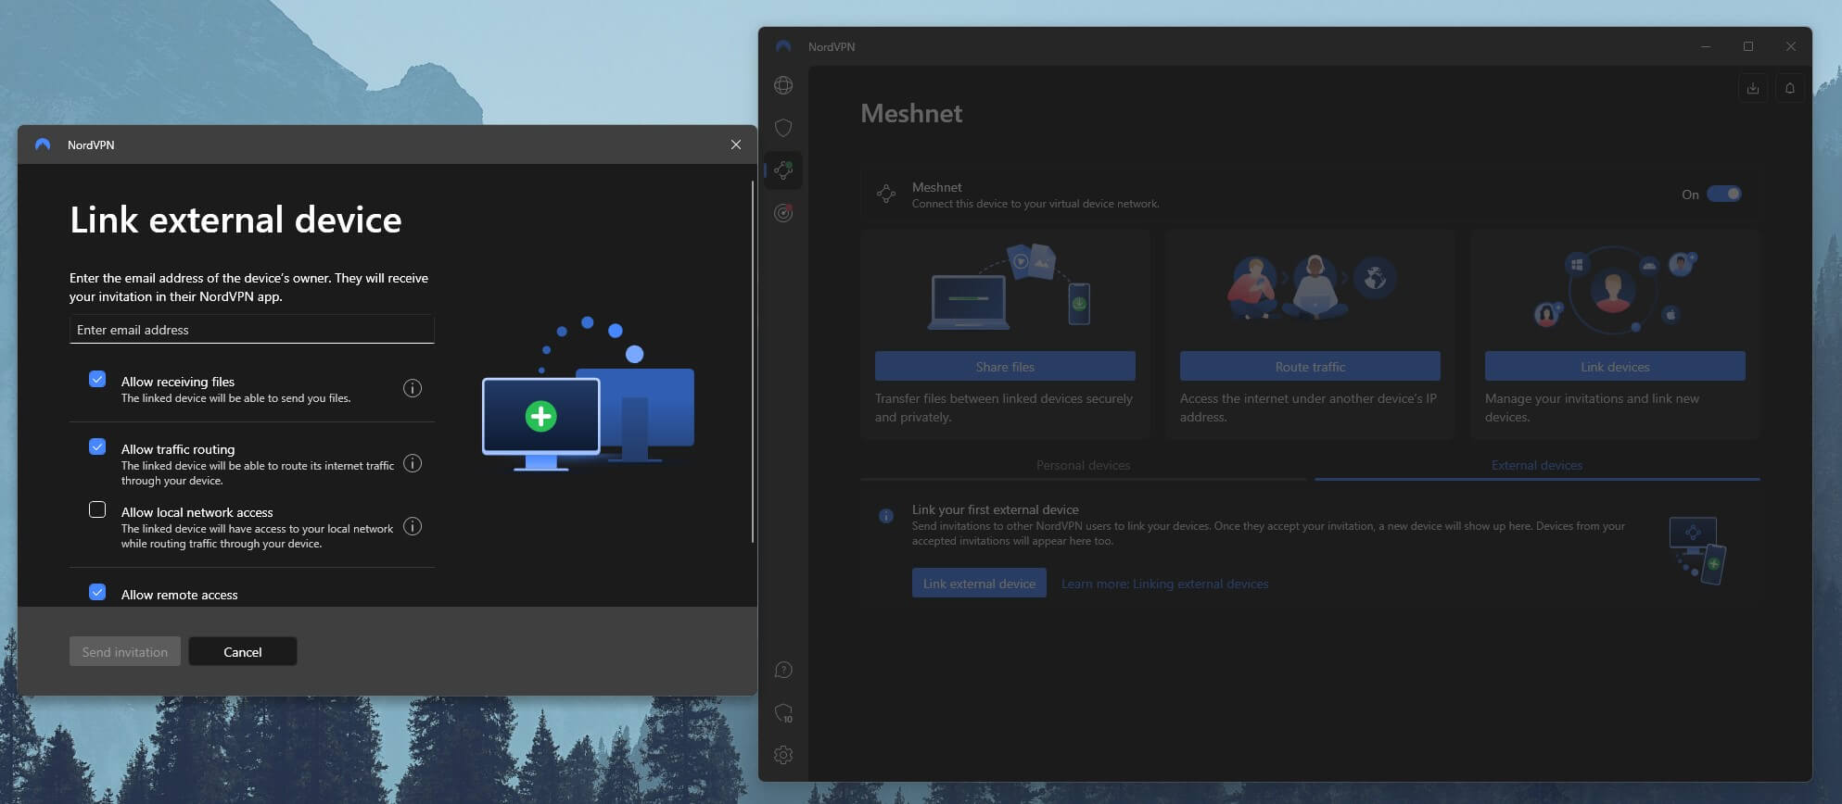Click the shield with 10 badge icon
This screenshot has height=804, width=1842.
click(783, 713)
